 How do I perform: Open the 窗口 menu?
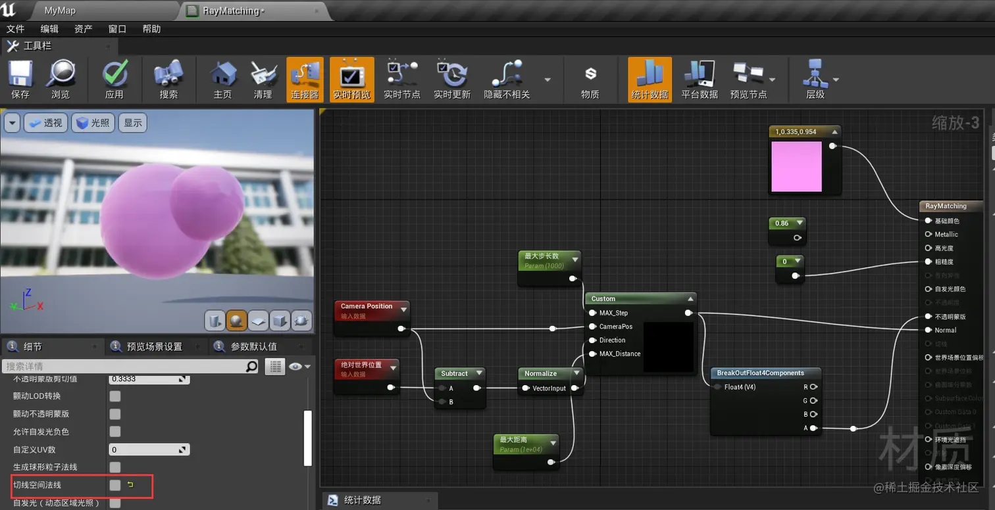tap(117, 29)
